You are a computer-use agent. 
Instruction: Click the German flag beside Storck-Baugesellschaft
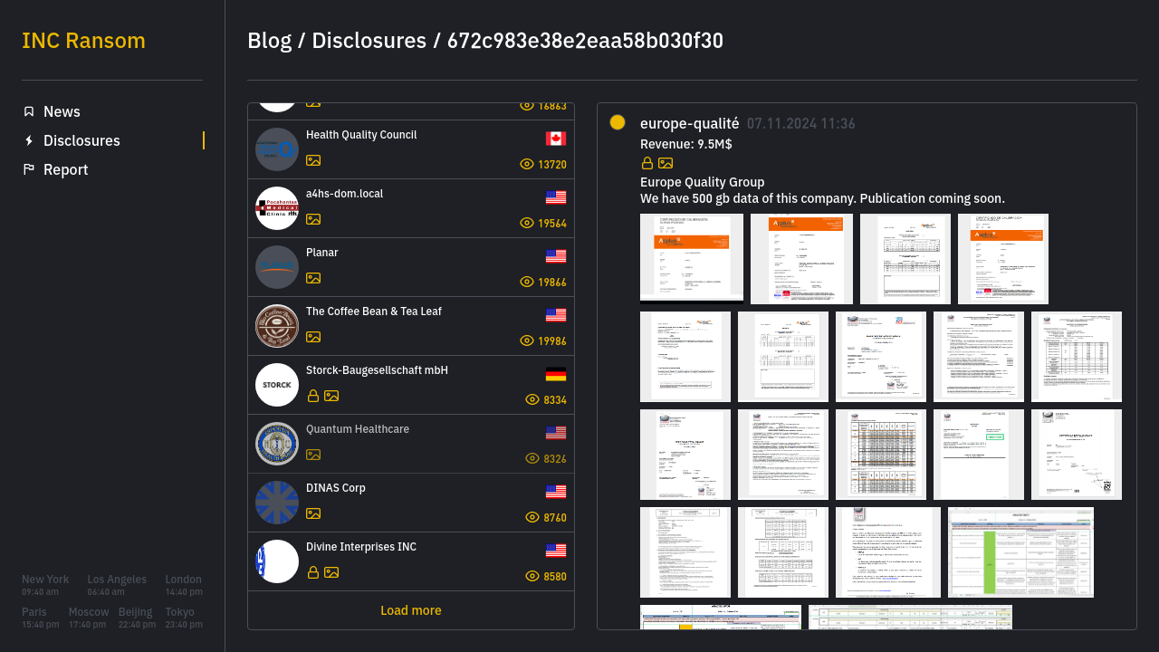[556, 374]
